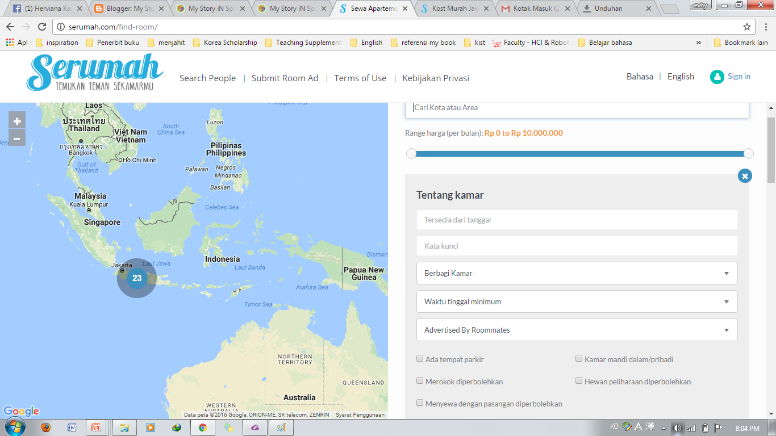776x436 pixels.
Task: Open network signal icon in system tray
Action: 691,428
